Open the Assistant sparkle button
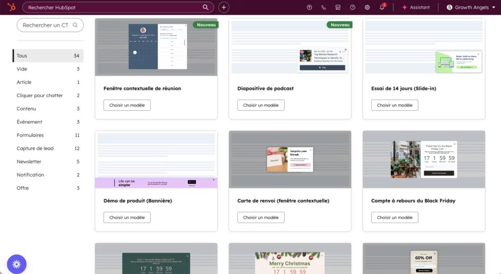The width and height of the screenshot is (501, 274). click(415, 7)
